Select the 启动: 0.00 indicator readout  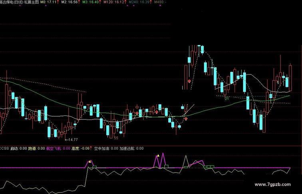coord(18,148)
